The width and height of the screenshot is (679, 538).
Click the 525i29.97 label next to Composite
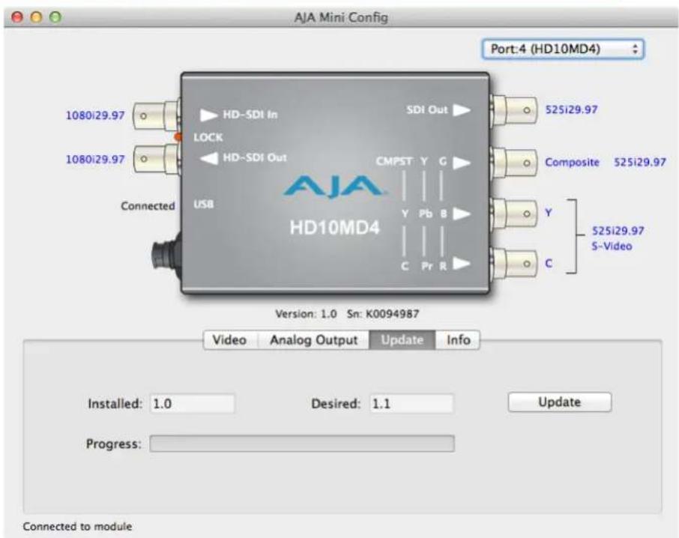click(639, 163)
